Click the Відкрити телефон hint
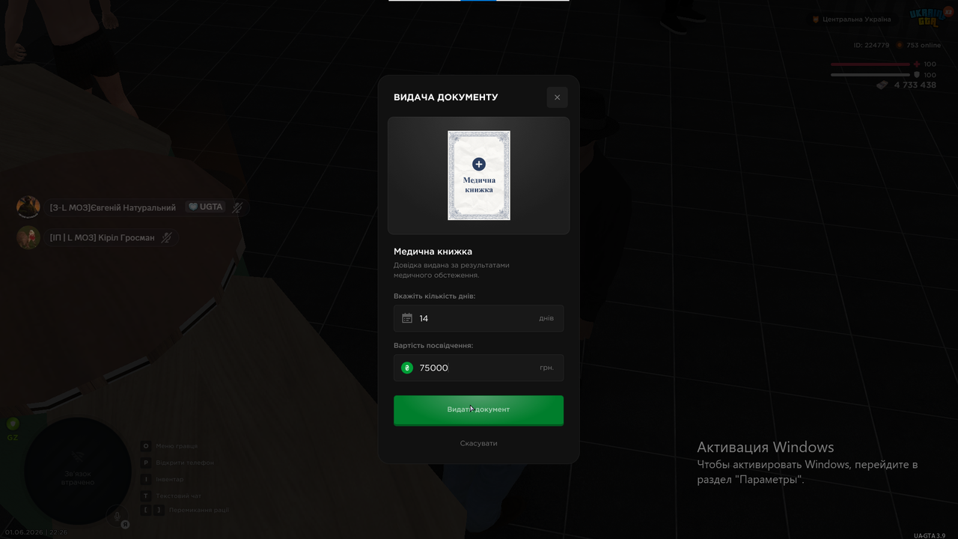This screenshot has width=958, height=539. pyautogui.click(x=185, y=463)
